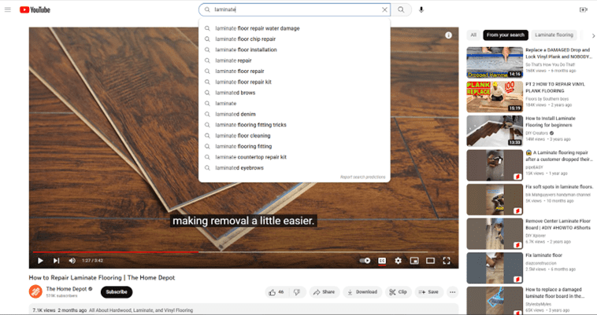
Task: Start voice search with microphone
Action: (x=421, y=9)
